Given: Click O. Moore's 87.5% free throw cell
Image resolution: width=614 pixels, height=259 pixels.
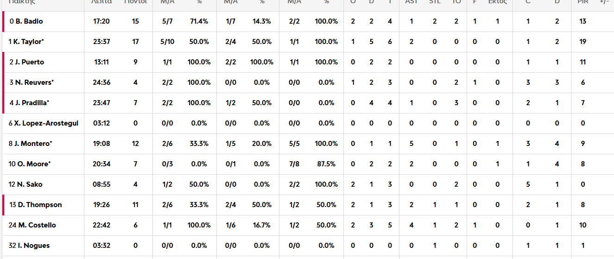Looking at the screenshot, I should (326, 164).
